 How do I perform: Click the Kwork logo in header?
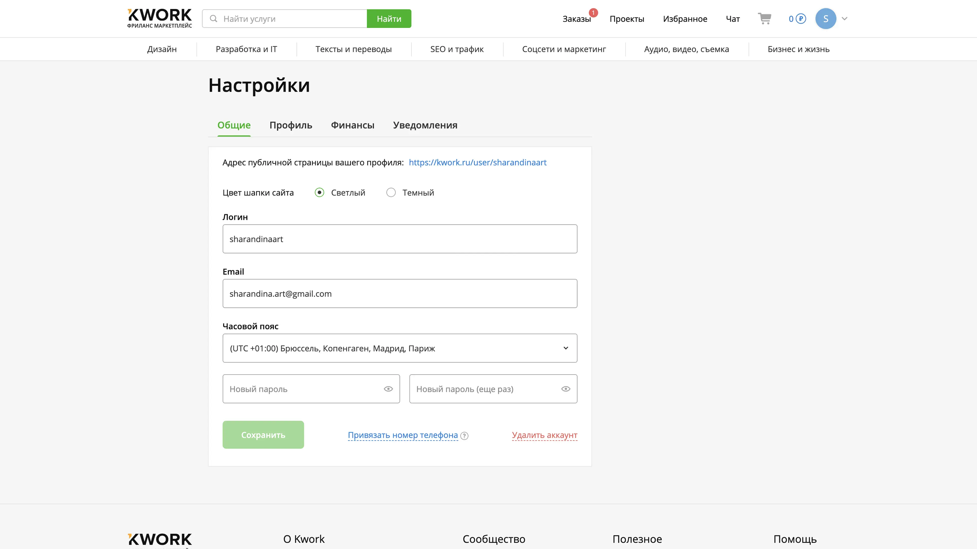click(159, 18)
